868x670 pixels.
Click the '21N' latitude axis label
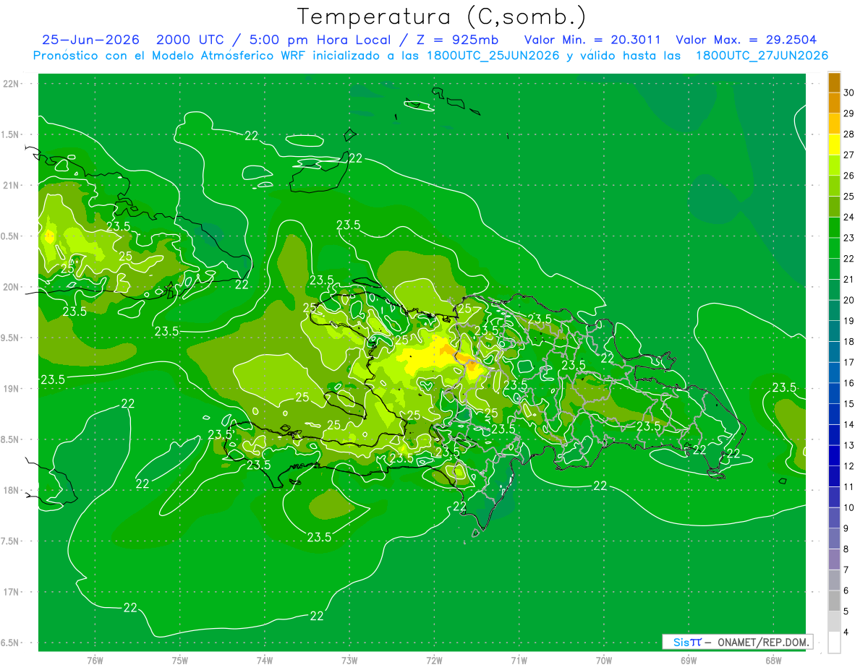12,185
